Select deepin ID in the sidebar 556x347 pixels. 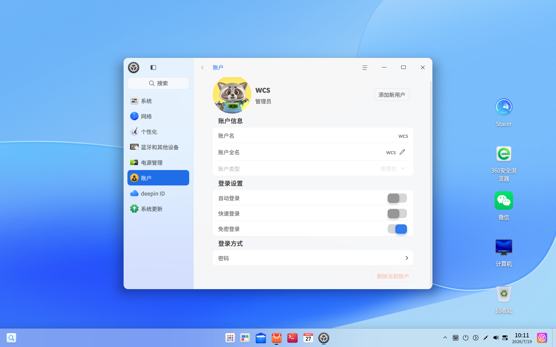(158, 193)
